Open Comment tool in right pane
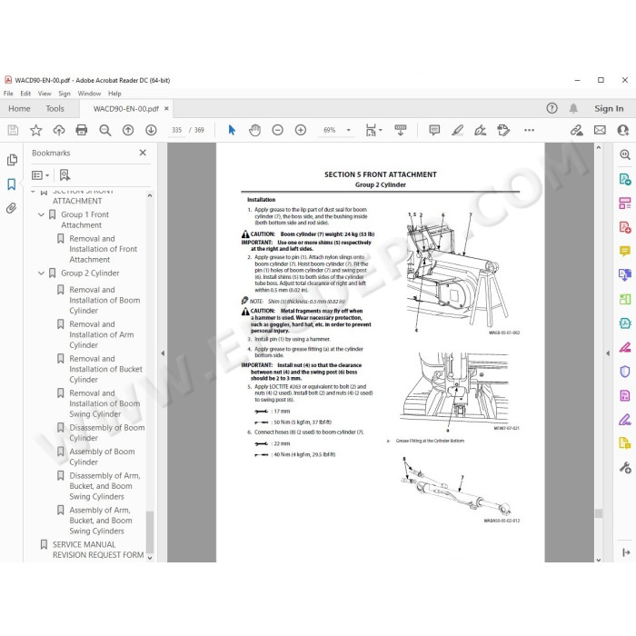Image resolution: width=636 pixels, height=636 pixels. (625, 251)
